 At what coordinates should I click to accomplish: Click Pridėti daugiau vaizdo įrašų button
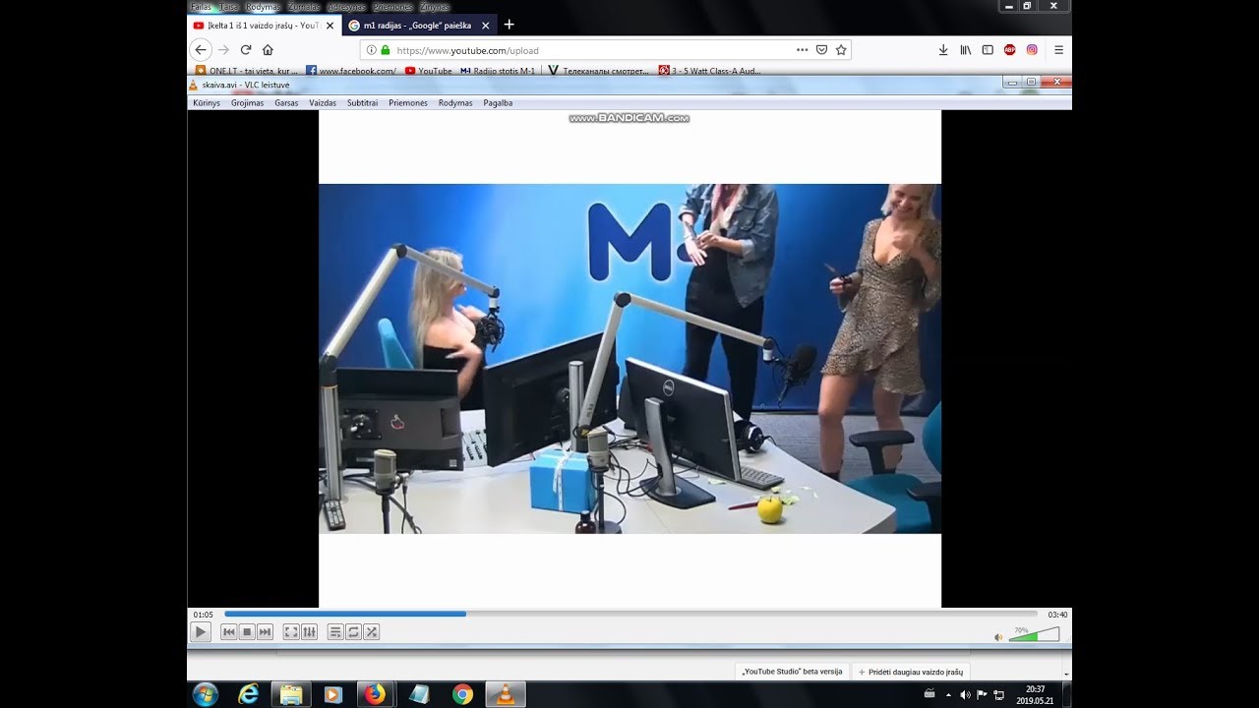[911, 672]
